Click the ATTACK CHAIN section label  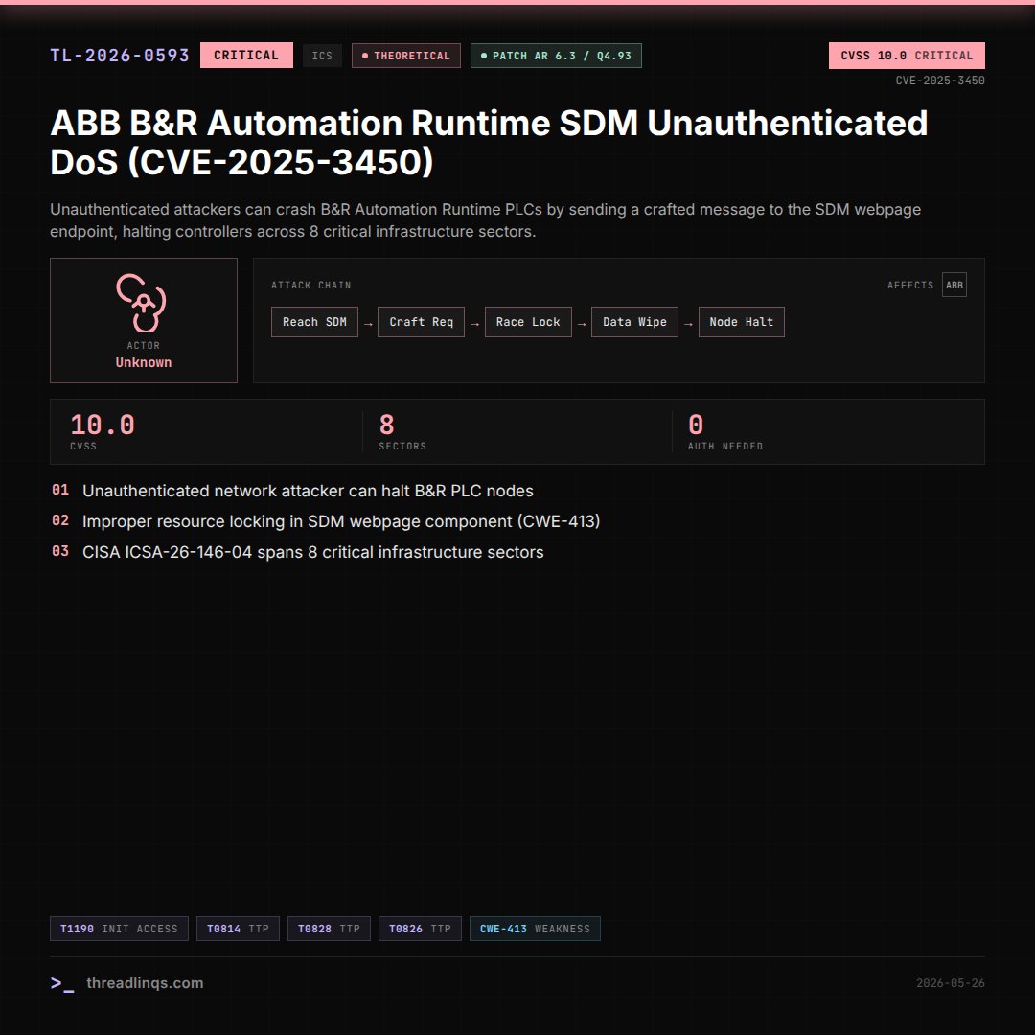(310, 286)
